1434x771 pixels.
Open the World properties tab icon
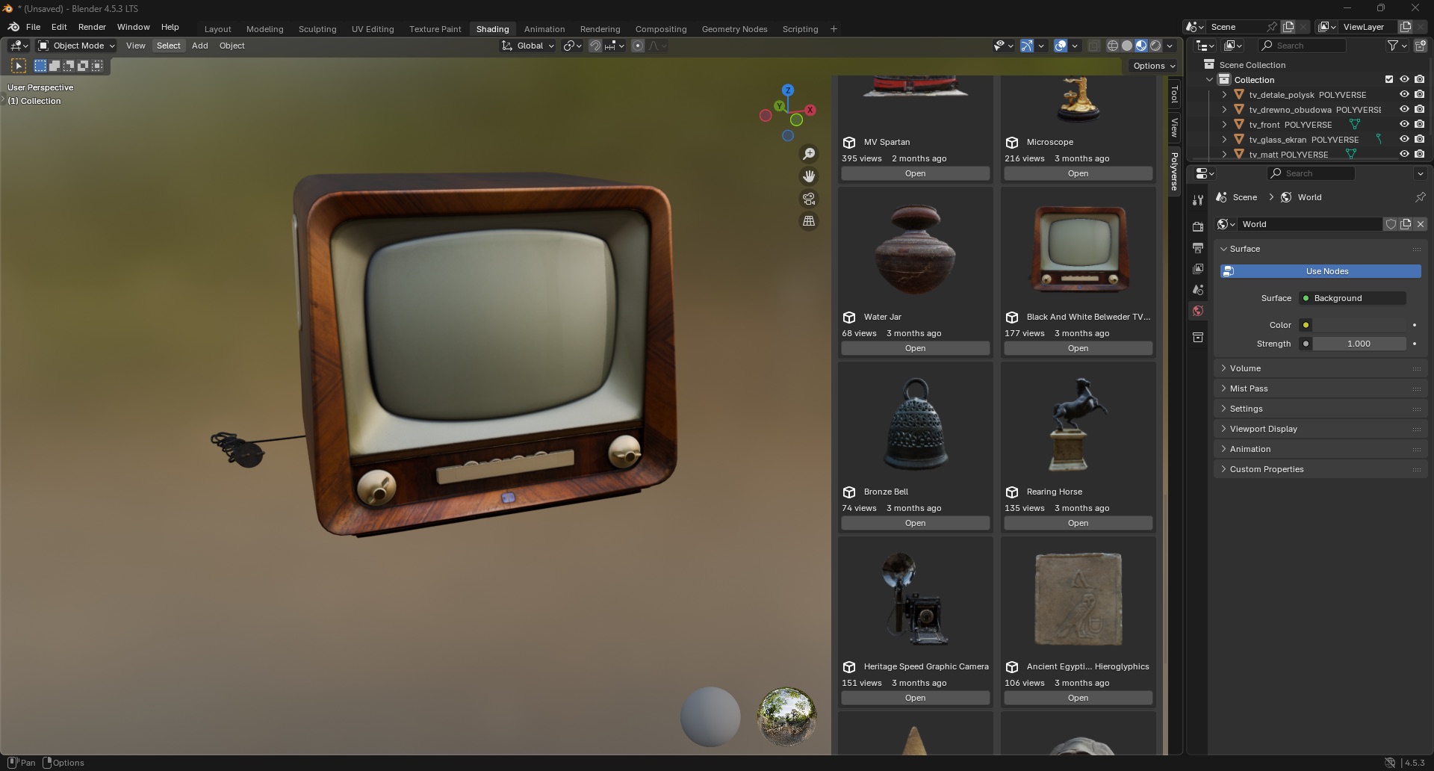click(x=1198, y=311)
